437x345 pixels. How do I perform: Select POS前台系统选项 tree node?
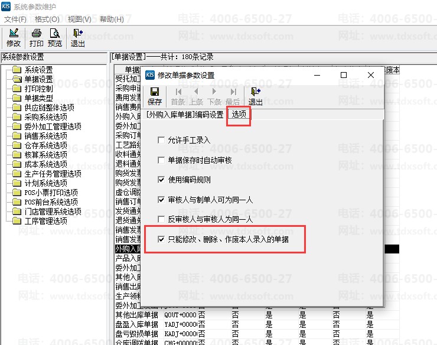point(51,202)
